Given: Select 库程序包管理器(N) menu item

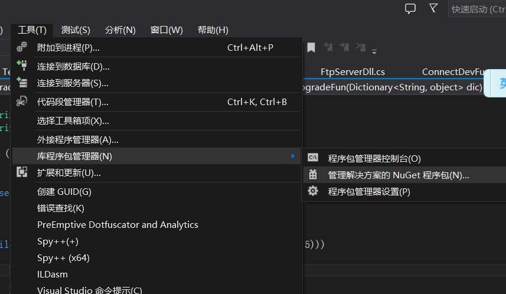Looking at the screenshot, I should [x=157, y=156].
